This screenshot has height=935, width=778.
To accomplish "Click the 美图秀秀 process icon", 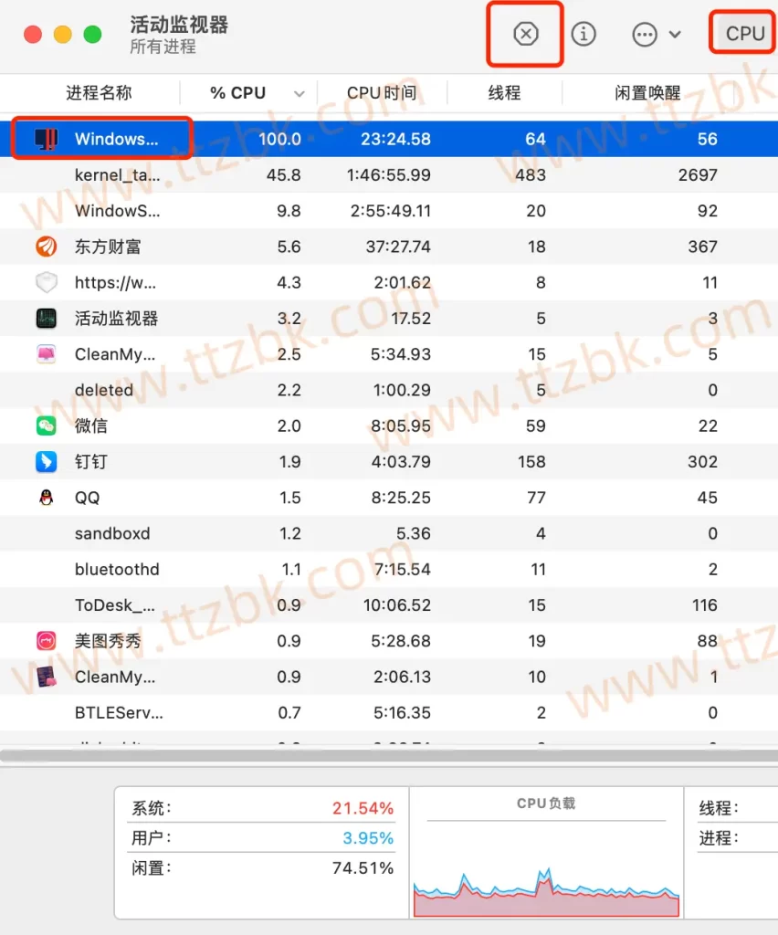I will [46, 640].
